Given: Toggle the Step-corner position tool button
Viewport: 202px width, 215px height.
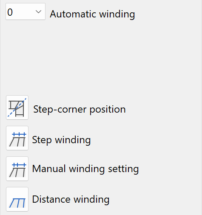Looking at the screenshot, I should [17, 107].
